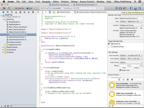Viewport: 144px width, 108px height.
Task: Choose file location folder icon
Action: [141, 28]
